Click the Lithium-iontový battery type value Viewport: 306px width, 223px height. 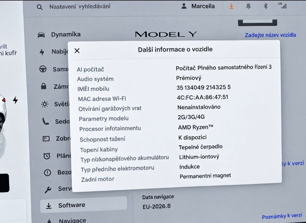199,157
